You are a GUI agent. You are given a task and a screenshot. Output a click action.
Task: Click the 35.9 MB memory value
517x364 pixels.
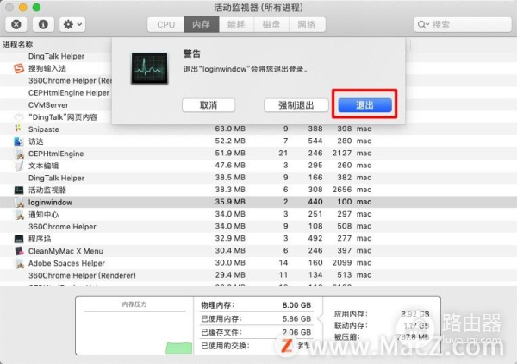(230, 202)
